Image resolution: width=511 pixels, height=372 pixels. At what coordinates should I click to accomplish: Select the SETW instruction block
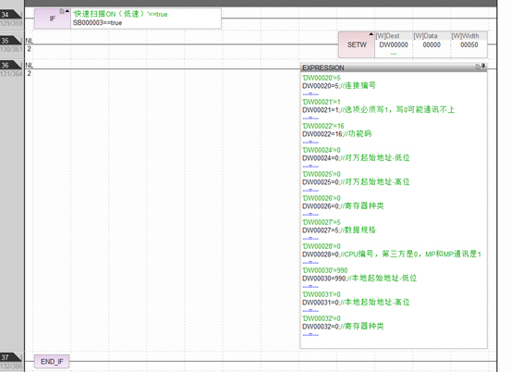pos(357,44)
